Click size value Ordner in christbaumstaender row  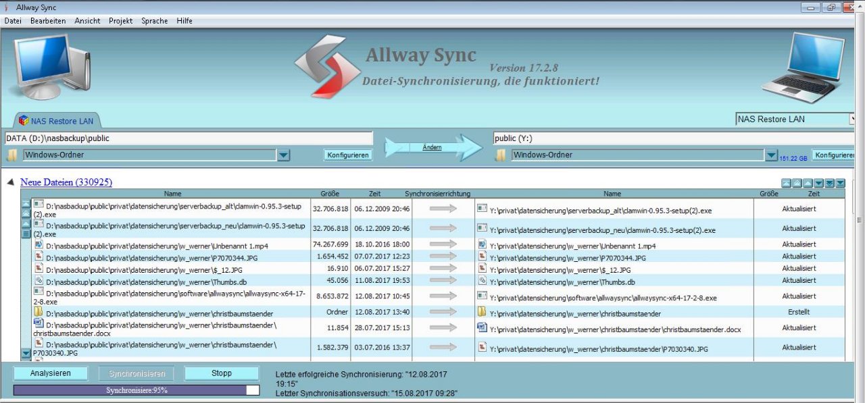337,312
